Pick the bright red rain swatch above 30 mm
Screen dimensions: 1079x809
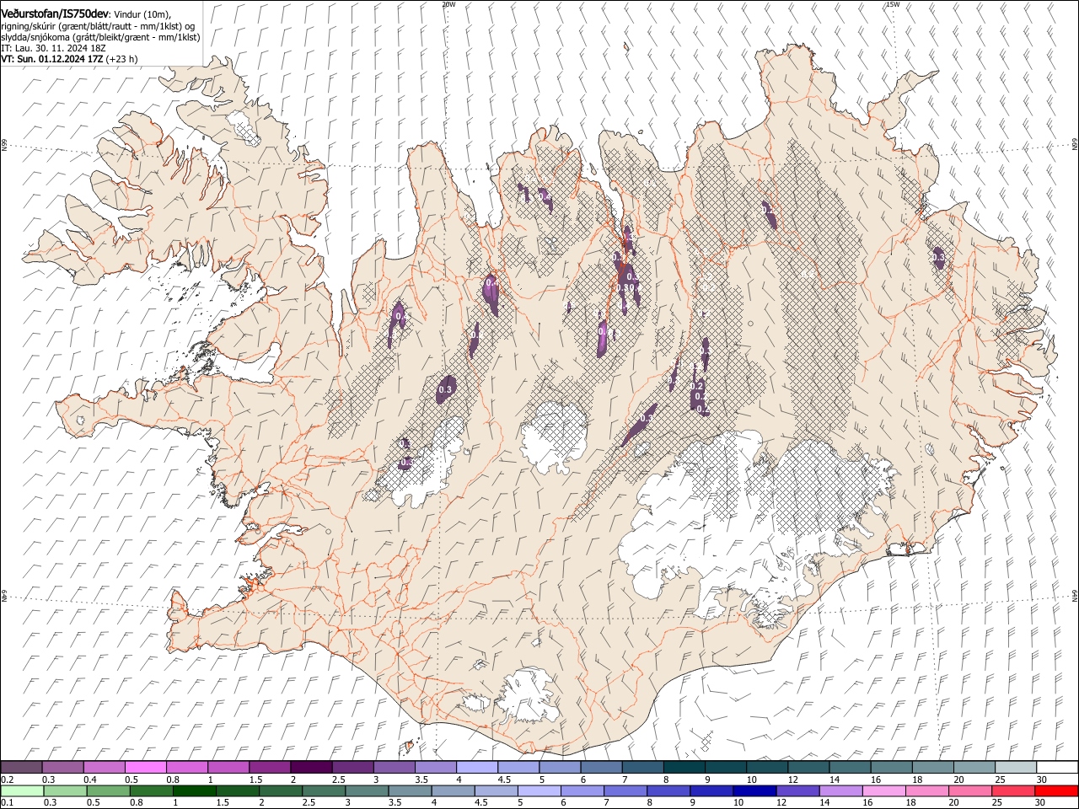[x=1055, y=790]
